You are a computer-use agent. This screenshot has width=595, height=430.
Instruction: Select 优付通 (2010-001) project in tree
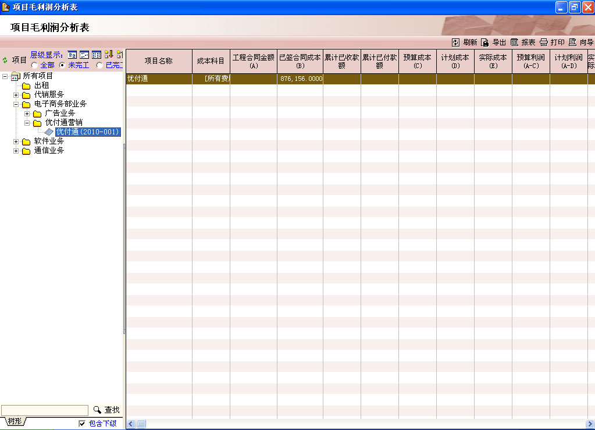click(x=87, y=132)
